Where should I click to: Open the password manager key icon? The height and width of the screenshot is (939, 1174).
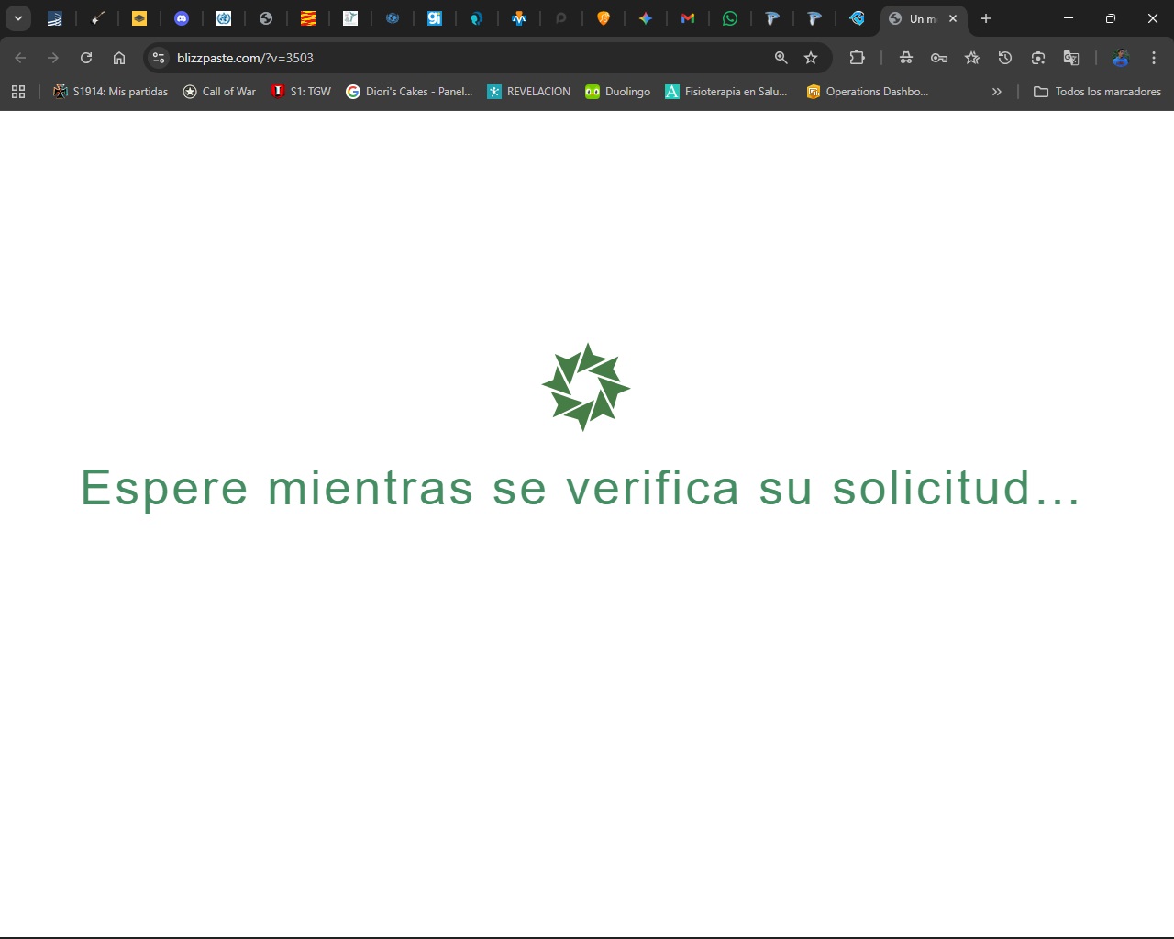[938, 58]
